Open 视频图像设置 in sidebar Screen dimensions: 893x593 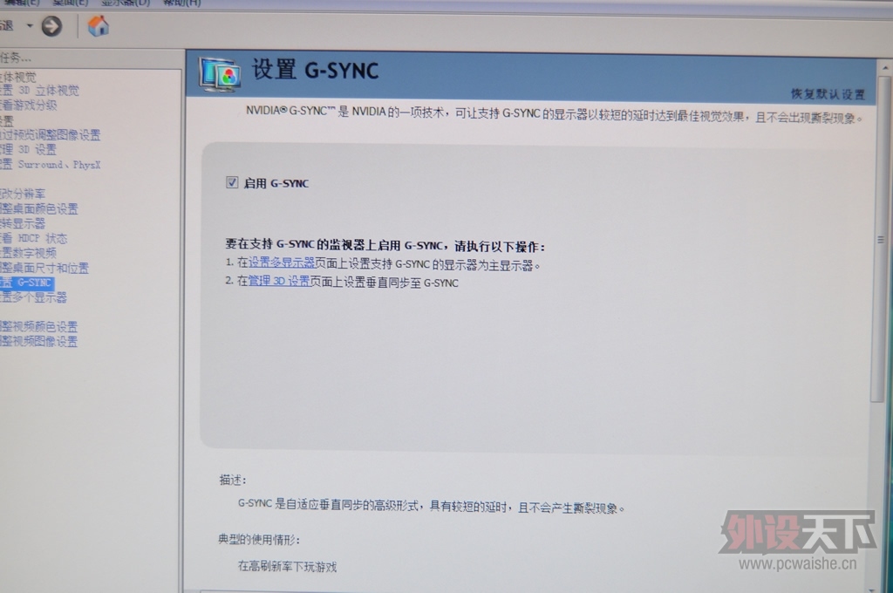(x=38, y=341)
